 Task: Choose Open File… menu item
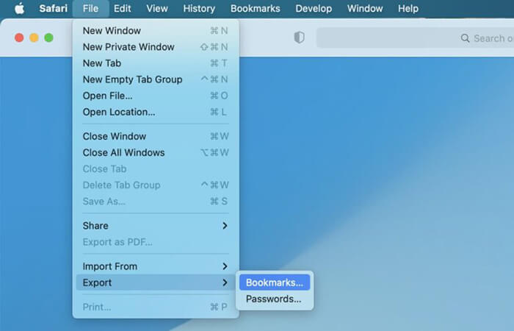156,96
